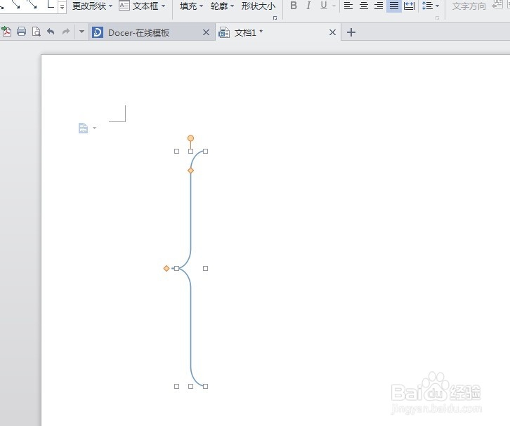Toggle Underline formatting

(324, 6)
